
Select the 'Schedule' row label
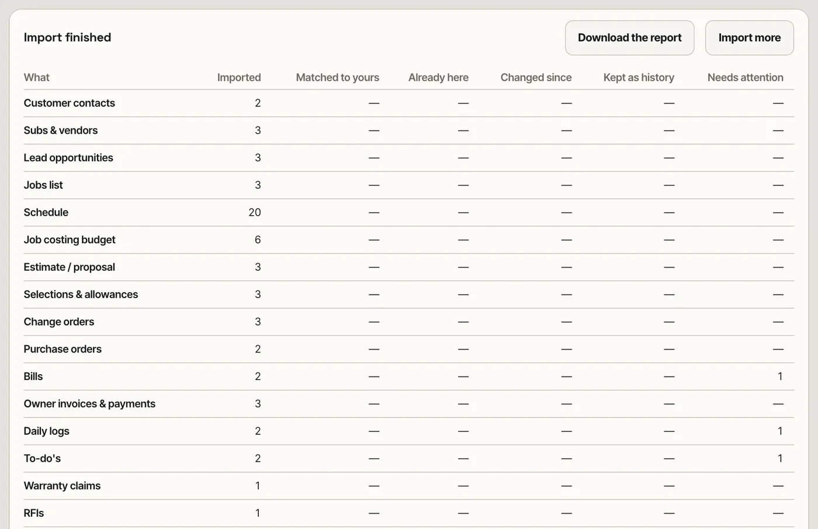46,212
